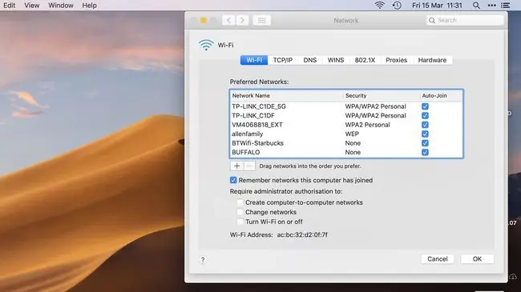Open the Window menu
This screenshot has height=292, width=521.
(x=61, y=6)
